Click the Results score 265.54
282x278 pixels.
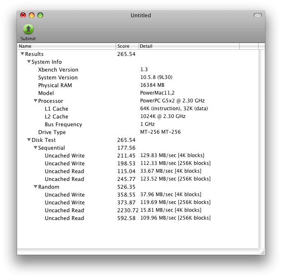(x=126, y=54)
